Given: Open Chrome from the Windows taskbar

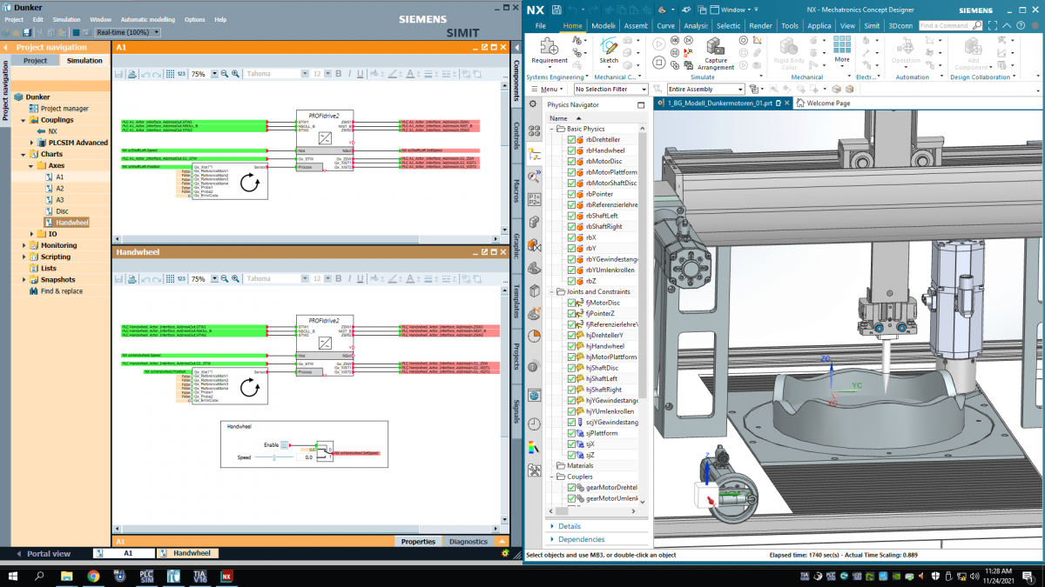Looking at the screenshot, I should tap(93, 576).
